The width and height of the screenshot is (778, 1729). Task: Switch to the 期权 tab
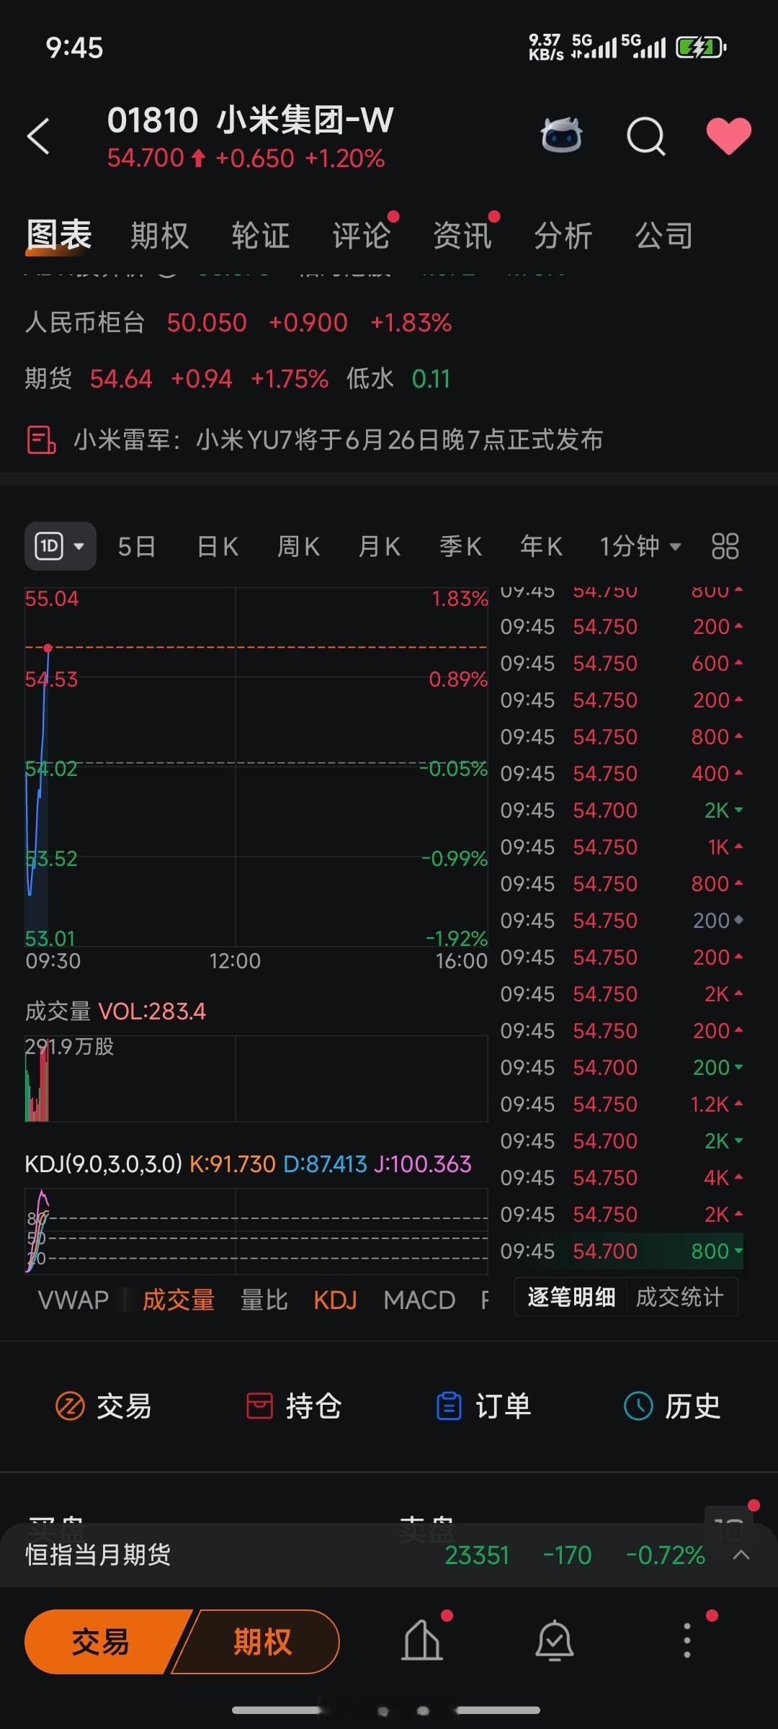click(x=159, y=236)
